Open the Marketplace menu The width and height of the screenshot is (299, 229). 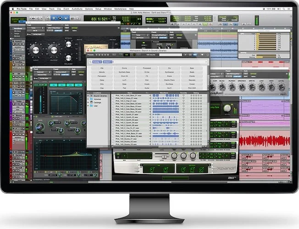121,9
